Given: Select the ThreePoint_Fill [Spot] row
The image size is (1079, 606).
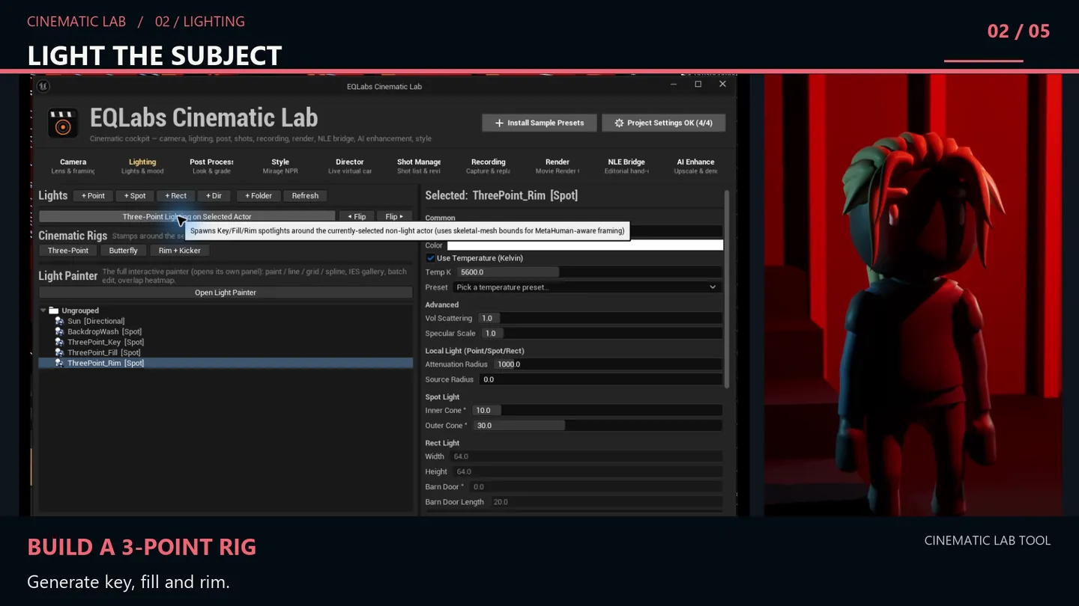Looking at the screenshot, I should click(x=226, y=352).
